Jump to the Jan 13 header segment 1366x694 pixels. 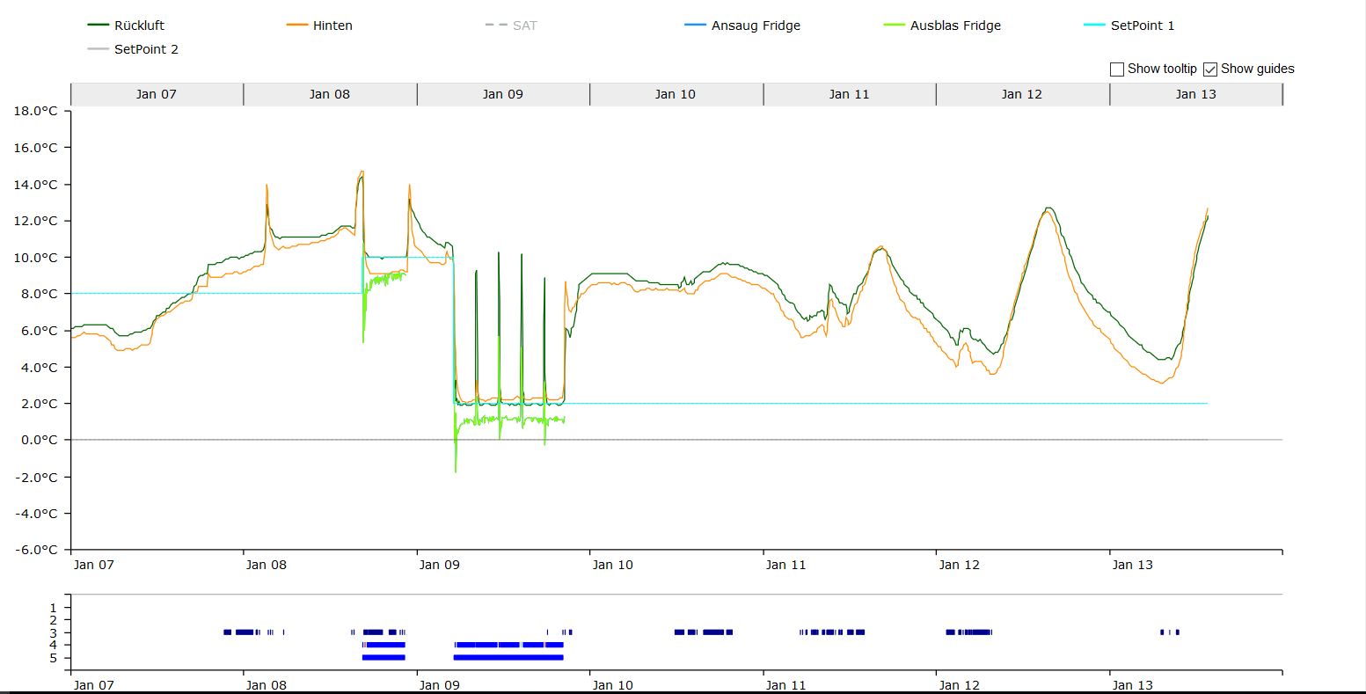1195,94
